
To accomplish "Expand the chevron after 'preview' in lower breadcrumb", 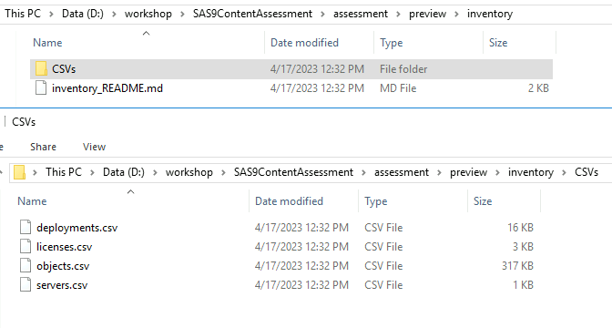I will pyautogui.click(x=497, y=172).
